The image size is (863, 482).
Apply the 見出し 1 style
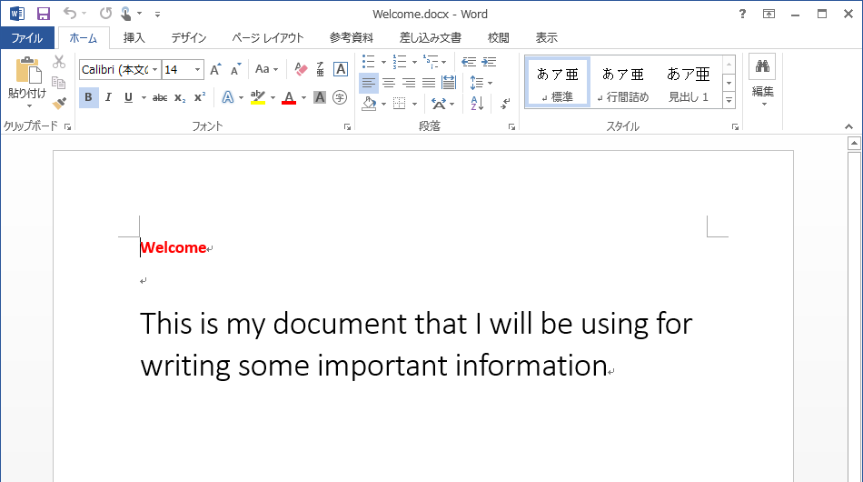tap(689, 82)
